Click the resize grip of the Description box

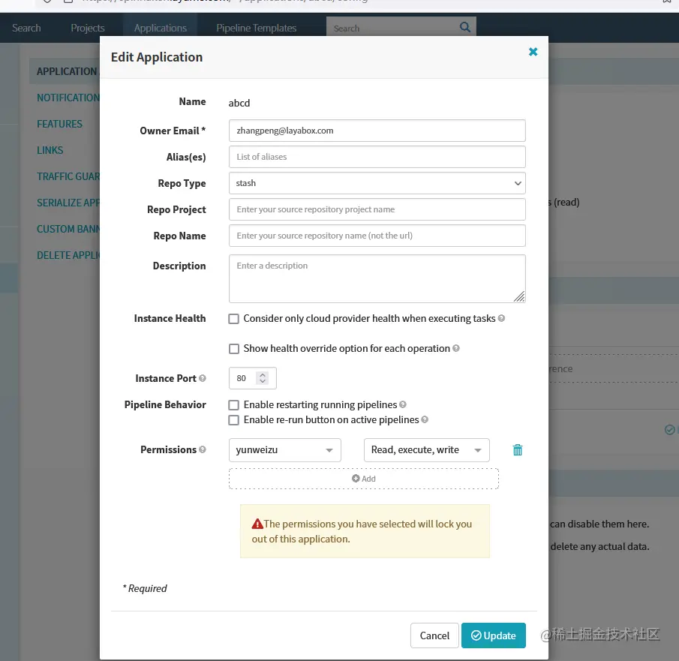point(519,296)
